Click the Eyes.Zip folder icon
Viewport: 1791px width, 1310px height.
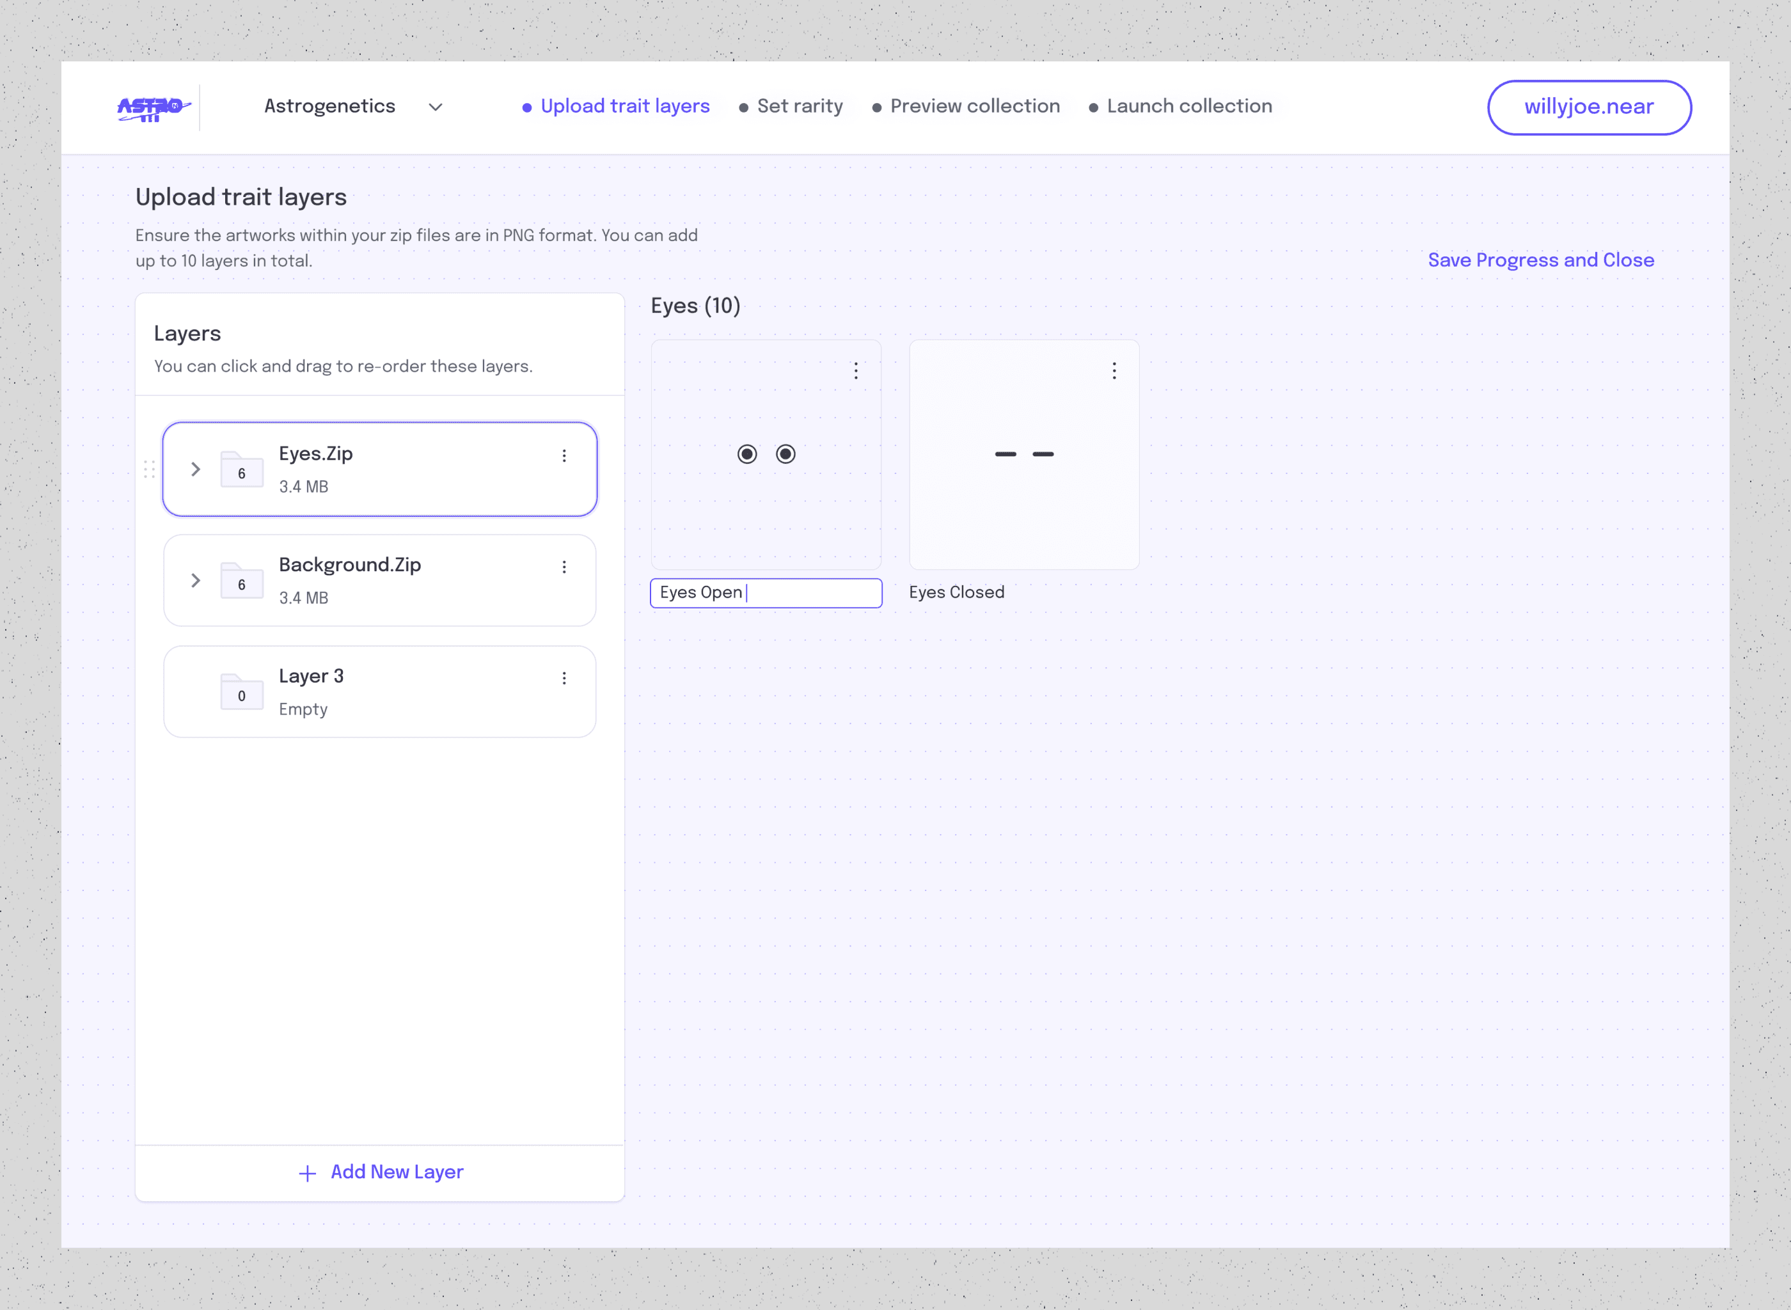point(241,470)
